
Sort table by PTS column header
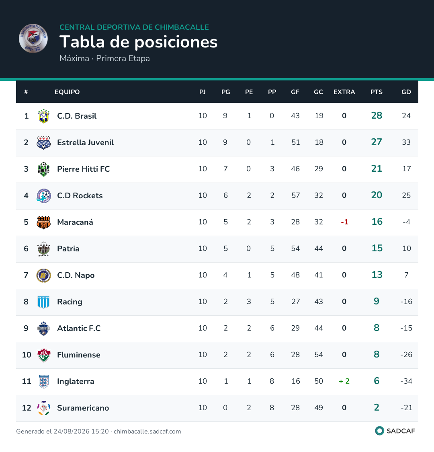(377, 92)
